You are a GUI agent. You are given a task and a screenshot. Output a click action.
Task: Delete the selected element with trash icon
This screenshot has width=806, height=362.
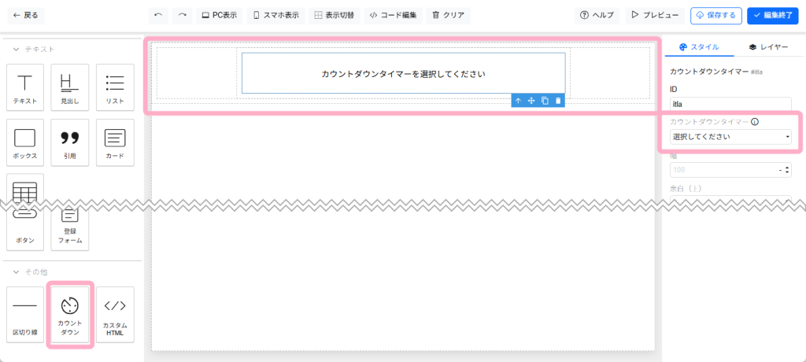click(558, 101)
